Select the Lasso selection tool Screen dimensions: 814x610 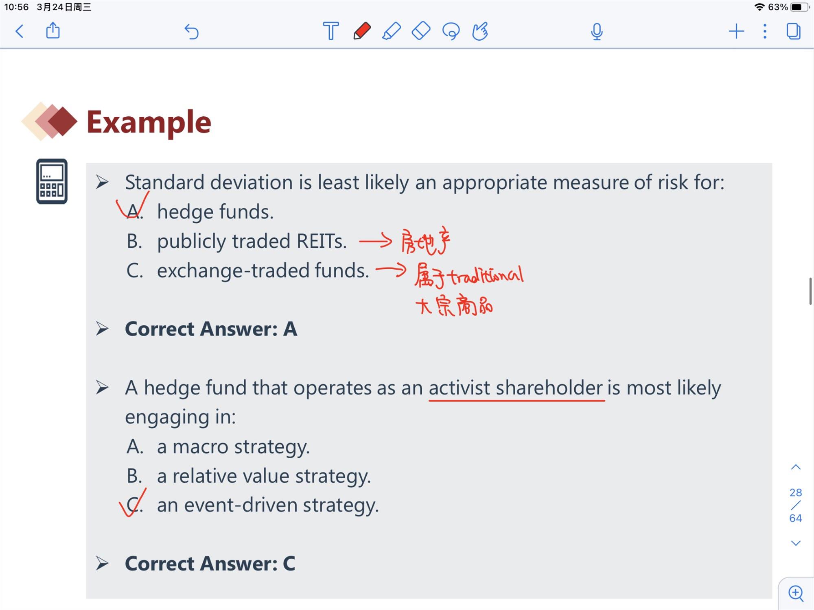tap(451, 31)
